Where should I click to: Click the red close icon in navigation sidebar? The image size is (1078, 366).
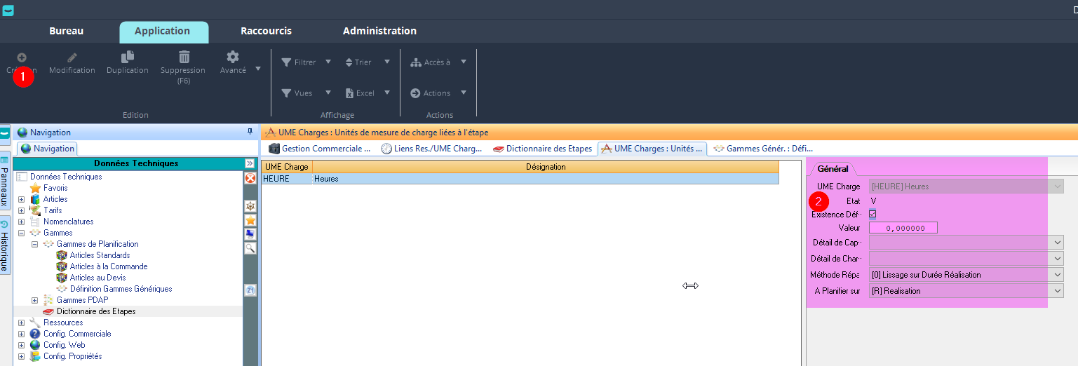pyautogui.click(x=250, y=179)
